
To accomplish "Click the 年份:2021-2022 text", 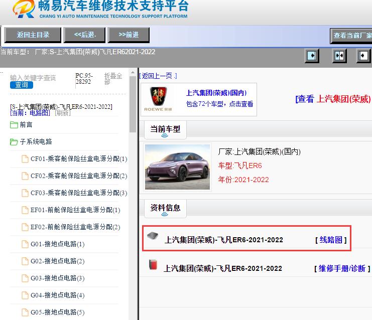I will [x=243, y=180].
